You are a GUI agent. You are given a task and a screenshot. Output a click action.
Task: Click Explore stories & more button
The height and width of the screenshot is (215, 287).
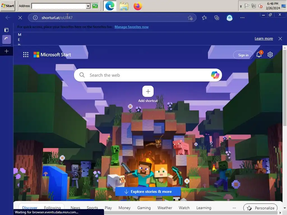click(x=148, y=191)
